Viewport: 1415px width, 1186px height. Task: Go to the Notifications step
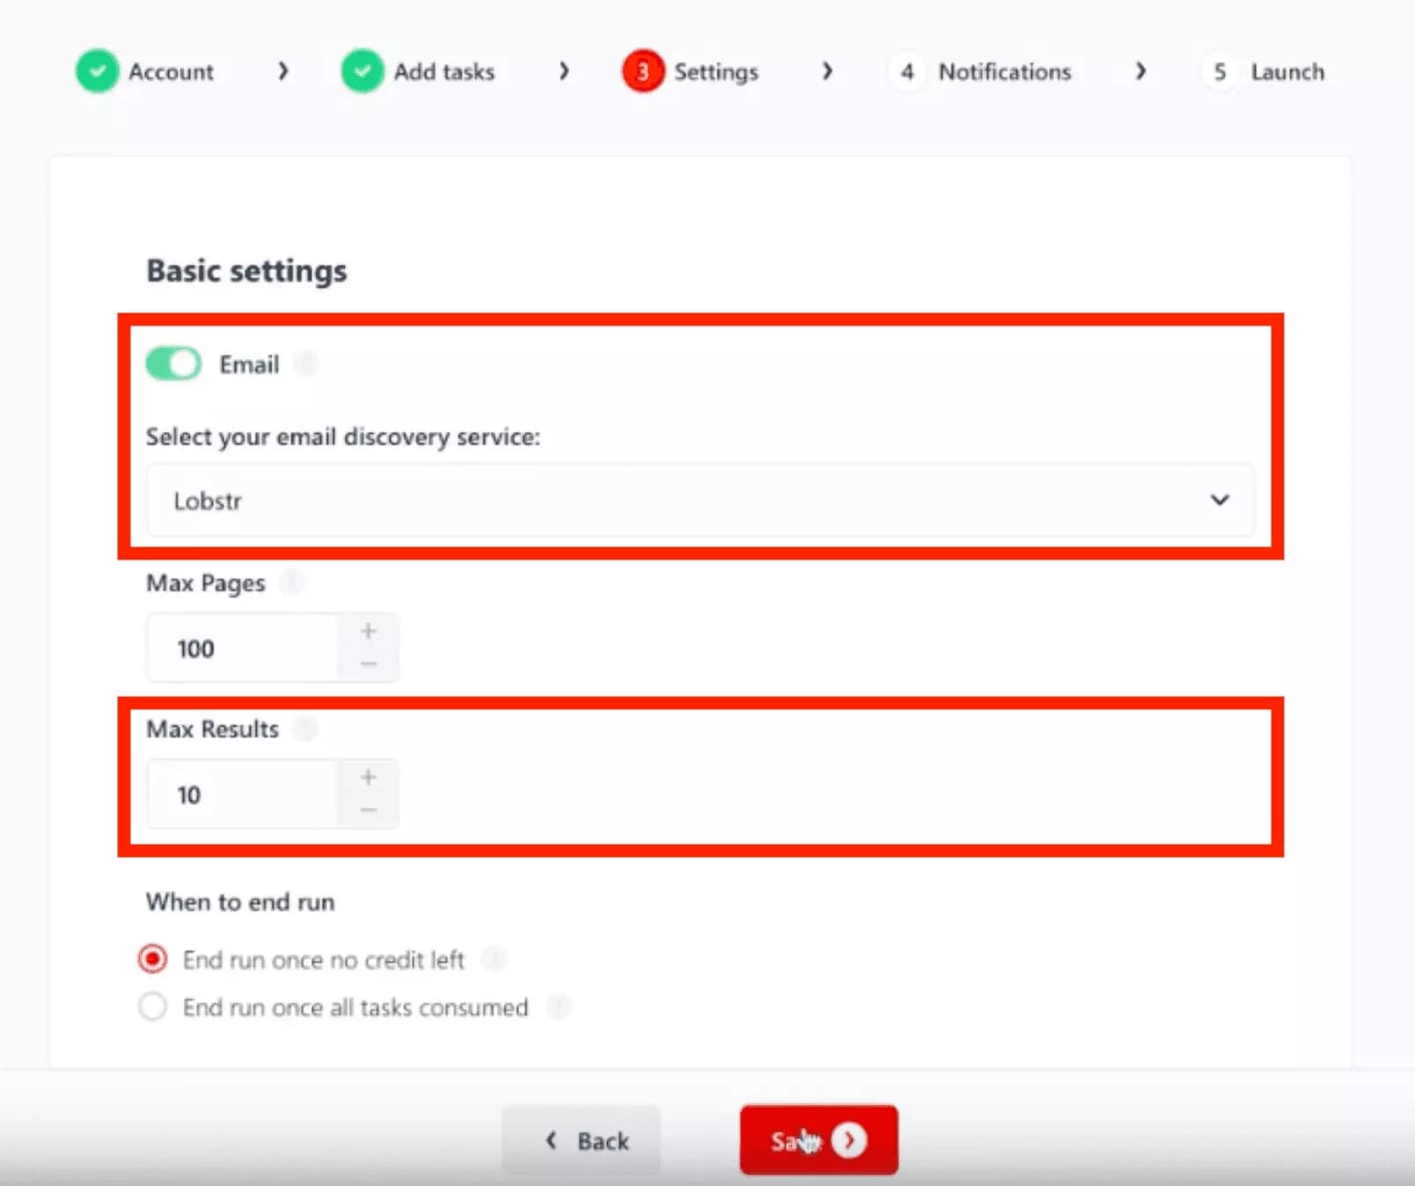click(x=981, y=71)
